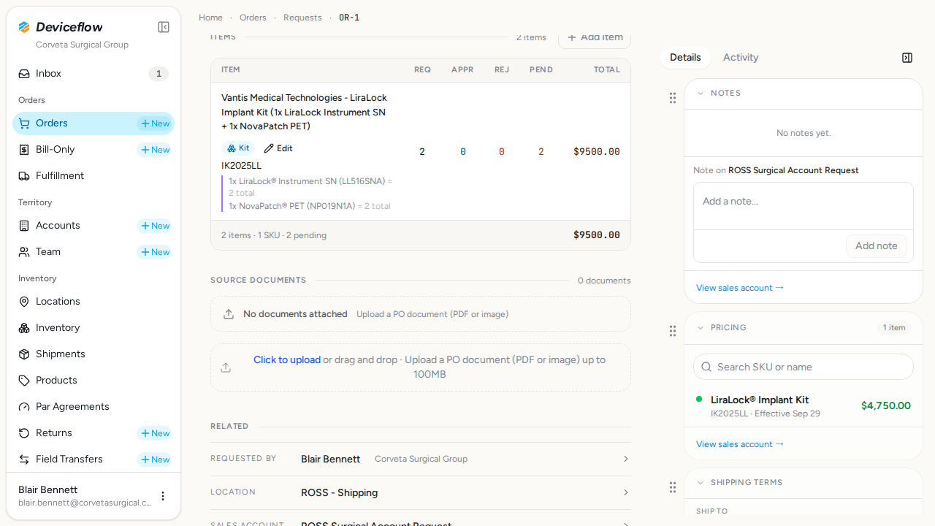Collapse the Pricing section chevron

click(701, 328)
